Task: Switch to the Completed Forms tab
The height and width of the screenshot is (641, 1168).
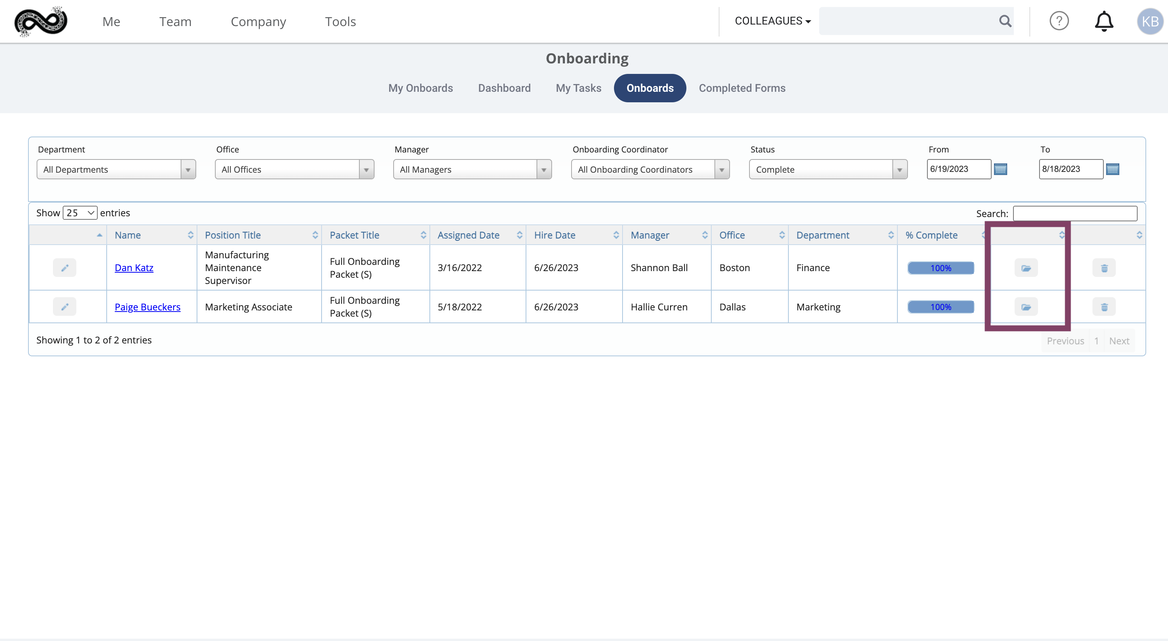Action: tap(742, 88)
